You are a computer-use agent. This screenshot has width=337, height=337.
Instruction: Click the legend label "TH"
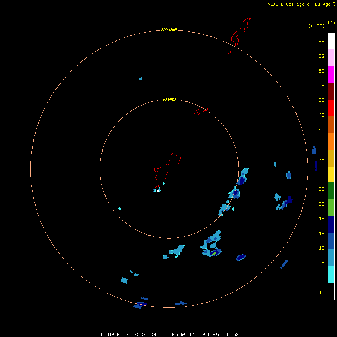[x=322, y=292]
